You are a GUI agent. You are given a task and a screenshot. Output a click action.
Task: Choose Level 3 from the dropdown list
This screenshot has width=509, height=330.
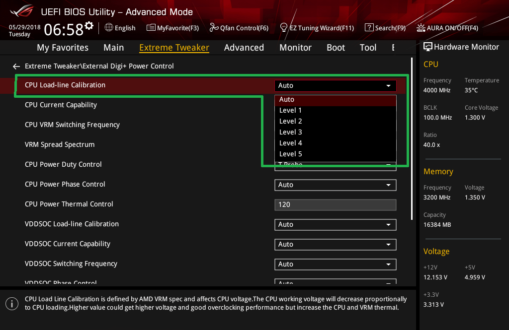(x=336, y=132)
